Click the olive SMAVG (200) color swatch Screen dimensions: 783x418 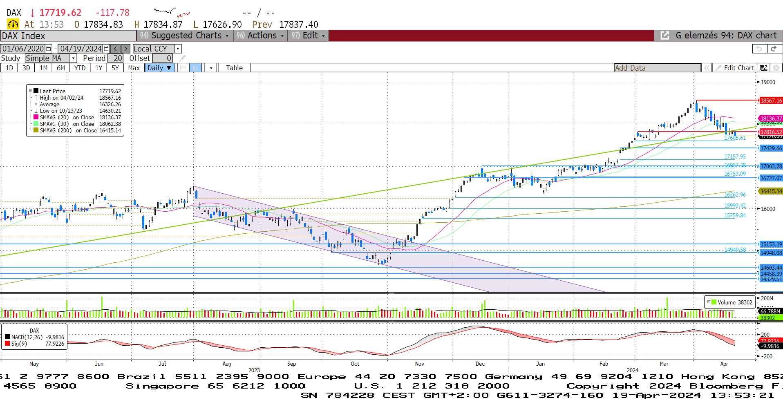36,130
